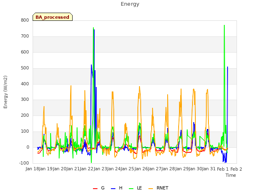Click the Feb 2 x-axis label
Viewport: 261px width, 196px height.
click(x=237, y=169)
